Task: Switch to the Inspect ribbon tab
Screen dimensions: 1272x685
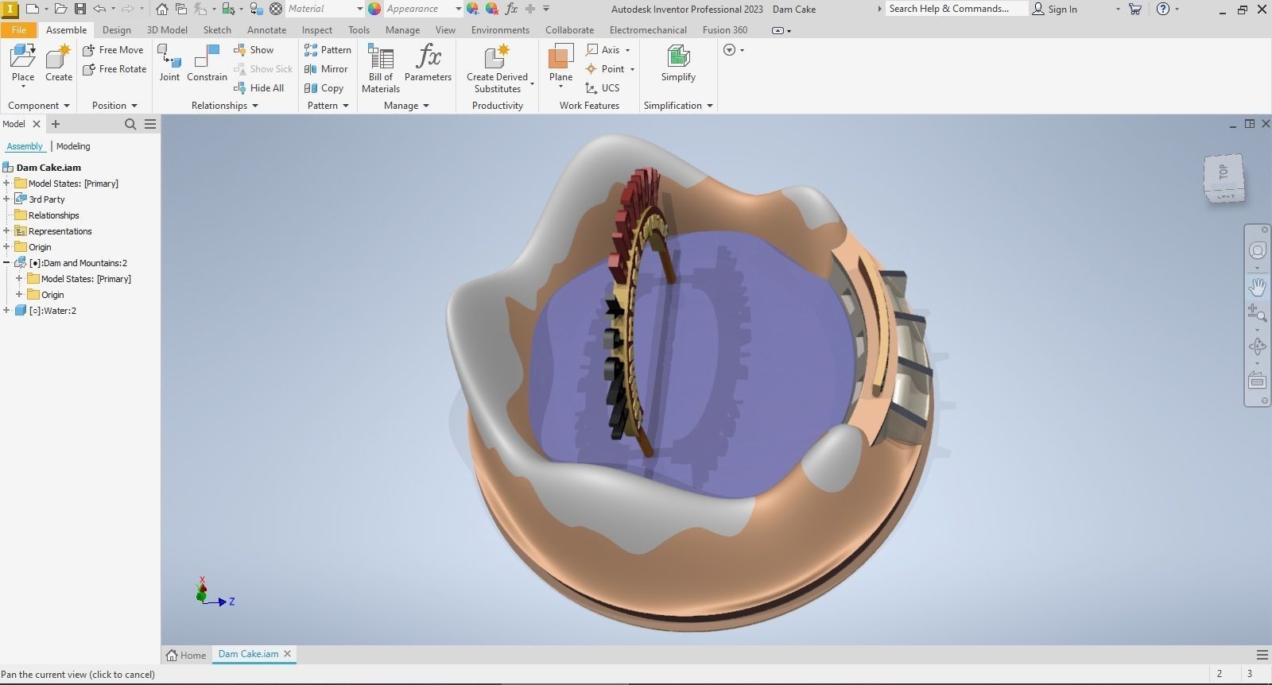Action: [x=317, y=29]
